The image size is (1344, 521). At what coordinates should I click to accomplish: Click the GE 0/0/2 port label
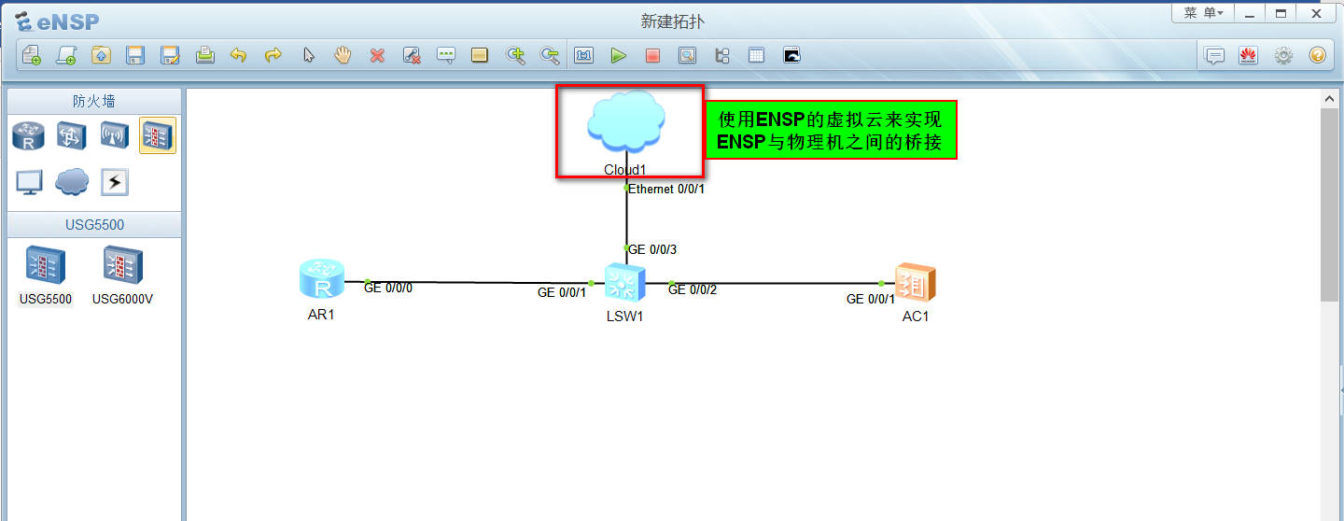693,289
